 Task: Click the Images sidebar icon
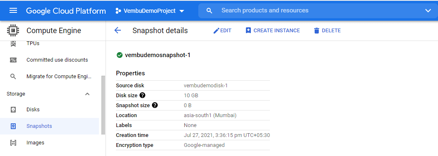13,143
